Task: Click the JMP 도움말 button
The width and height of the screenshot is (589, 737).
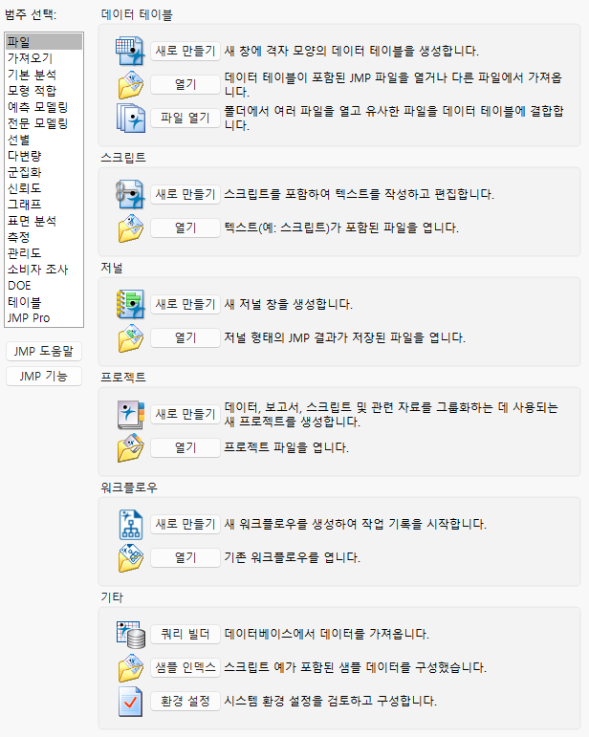Action: pos(44,351)
